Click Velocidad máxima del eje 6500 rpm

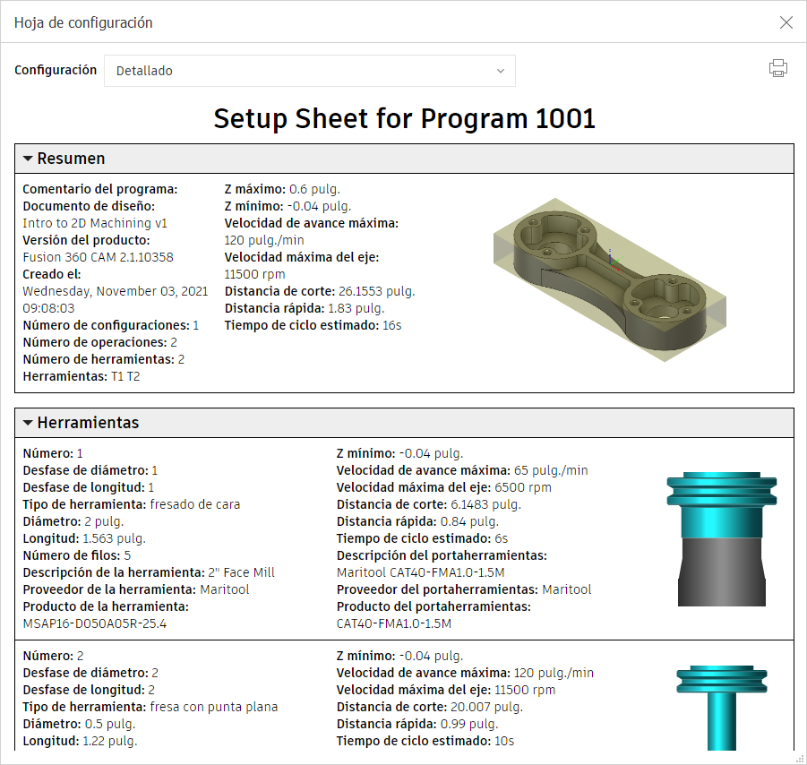click(x=443, y=487)
